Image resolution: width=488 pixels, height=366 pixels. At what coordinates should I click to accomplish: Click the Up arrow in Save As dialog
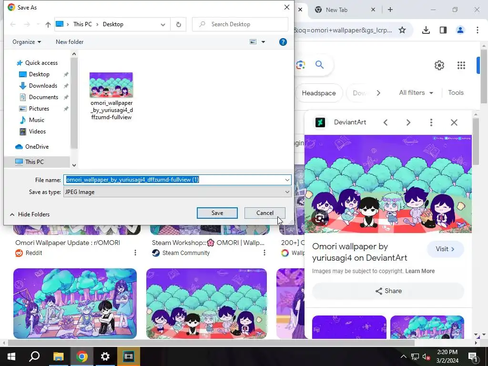point(48,25)
